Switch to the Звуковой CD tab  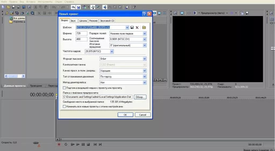pyautogui.click(x=107, y=21)
